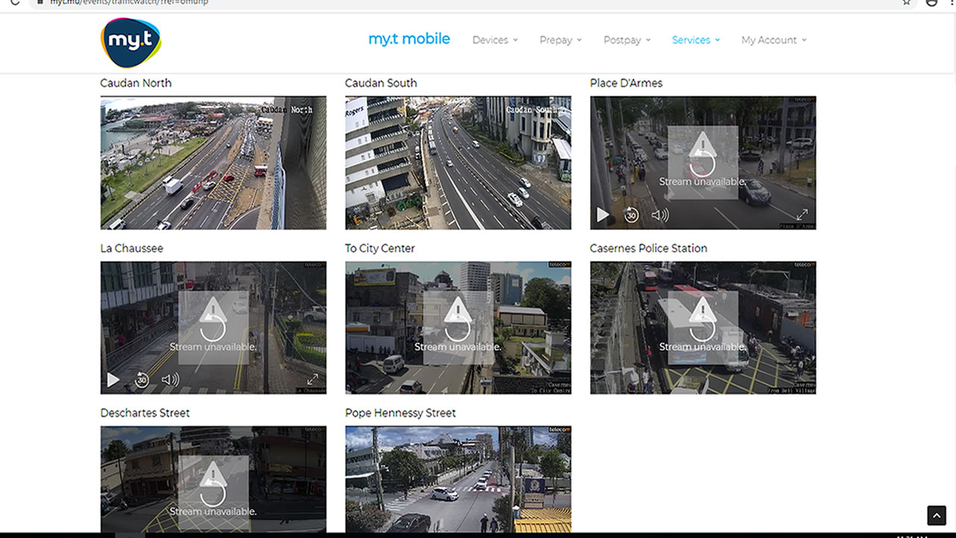Rewind La Chaussee video 30 seconds
Screen dimensions: 956x538
142,380
